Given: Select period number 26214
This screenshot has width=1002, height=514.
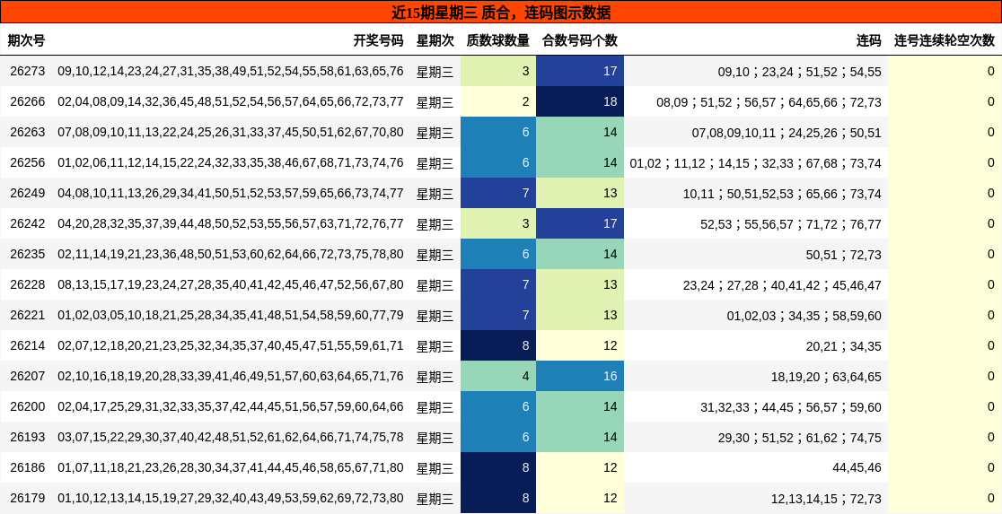Looking at the screenshot, I should [x=28, y=345].
